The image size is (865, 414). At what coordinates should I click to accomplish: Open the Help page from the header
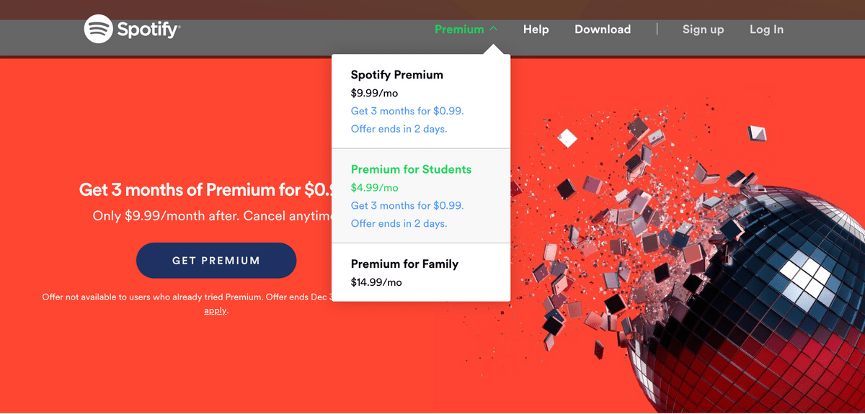pos(536,30)
